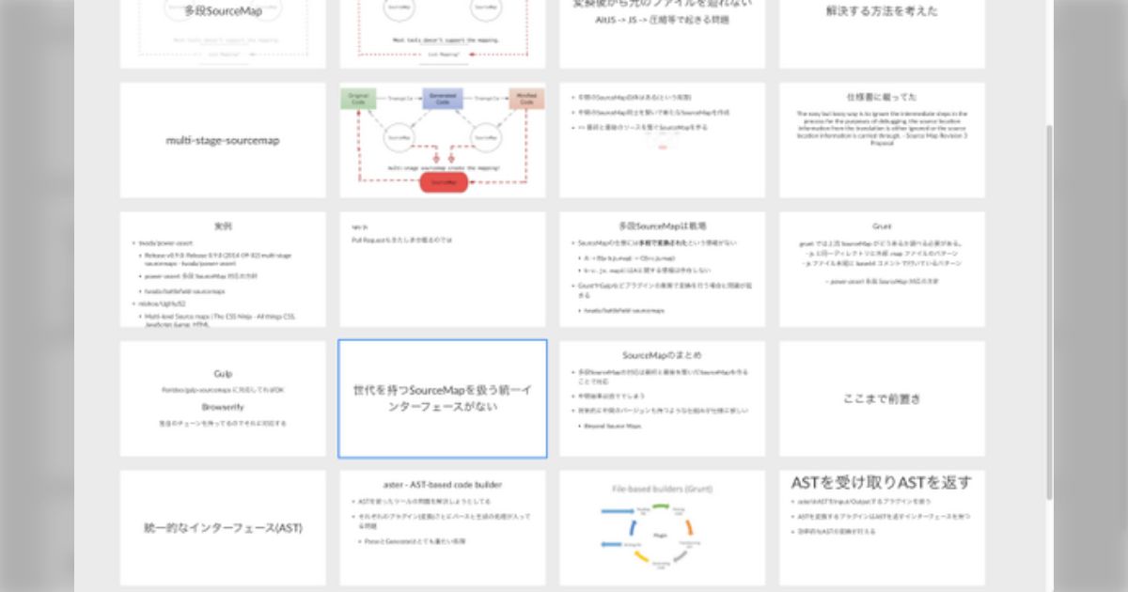This screenshot has width=1128, height=592.
Task: Select the Grunt slide thumbnail
Action: click(882, 269)
